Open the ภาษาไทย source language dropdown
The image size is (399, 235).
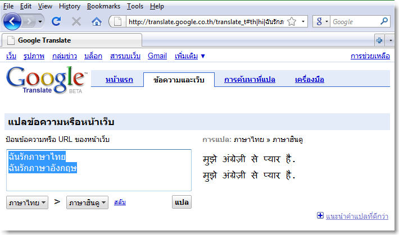27,202
